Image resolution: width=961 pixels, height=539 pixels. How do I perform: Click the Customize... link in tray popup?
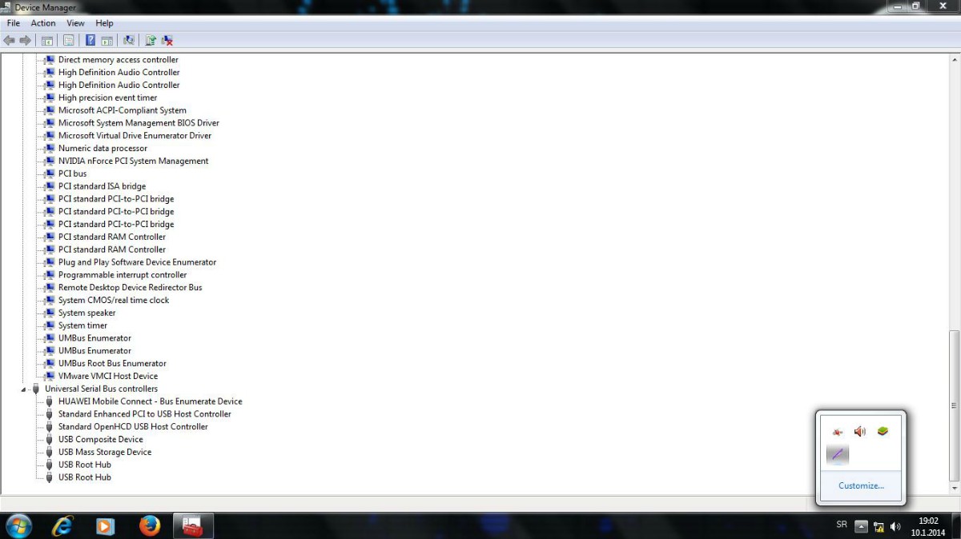(861, 485)
